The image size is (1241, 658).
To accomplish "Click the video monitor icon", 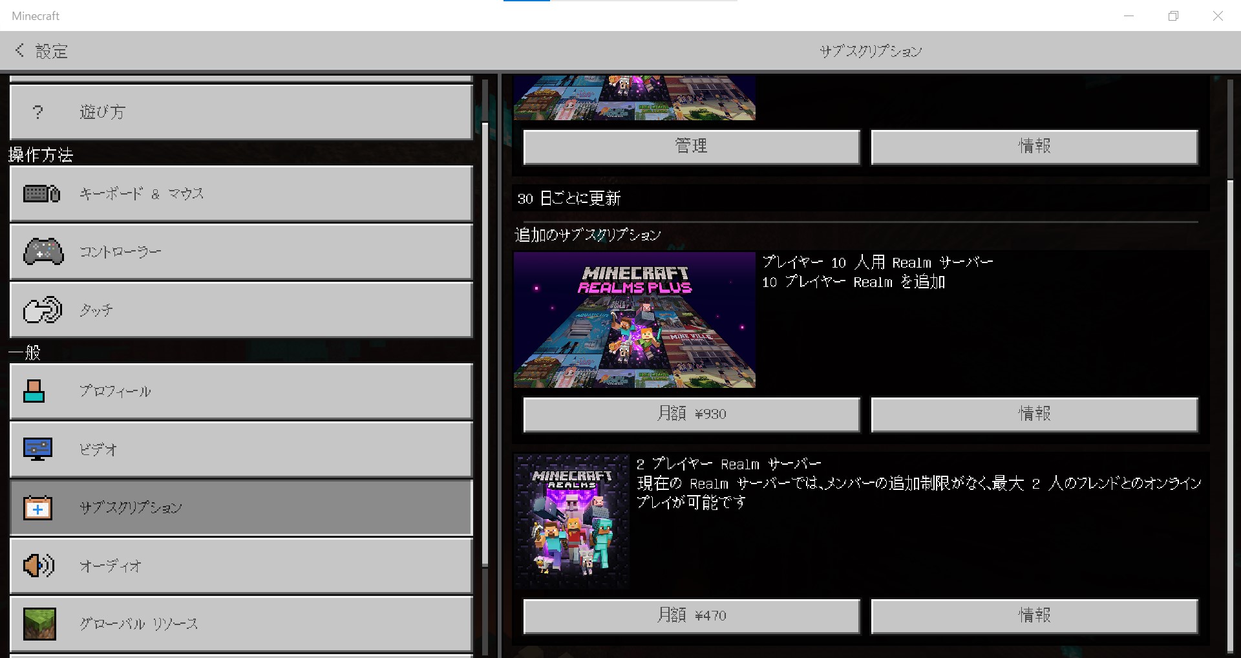I will [37, 449].
